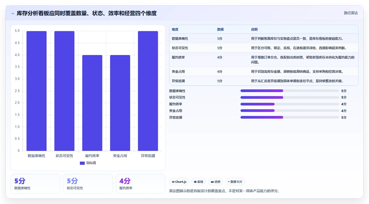Click the 4分 value beside 资金占用 progress bar
Viewport: 369px width, 204px height.
344,111
